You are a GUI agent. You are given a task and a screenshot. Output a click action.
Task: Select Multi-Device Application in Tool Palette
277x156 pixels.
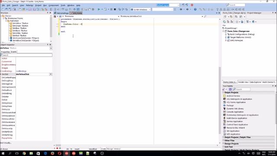point(237,118)
